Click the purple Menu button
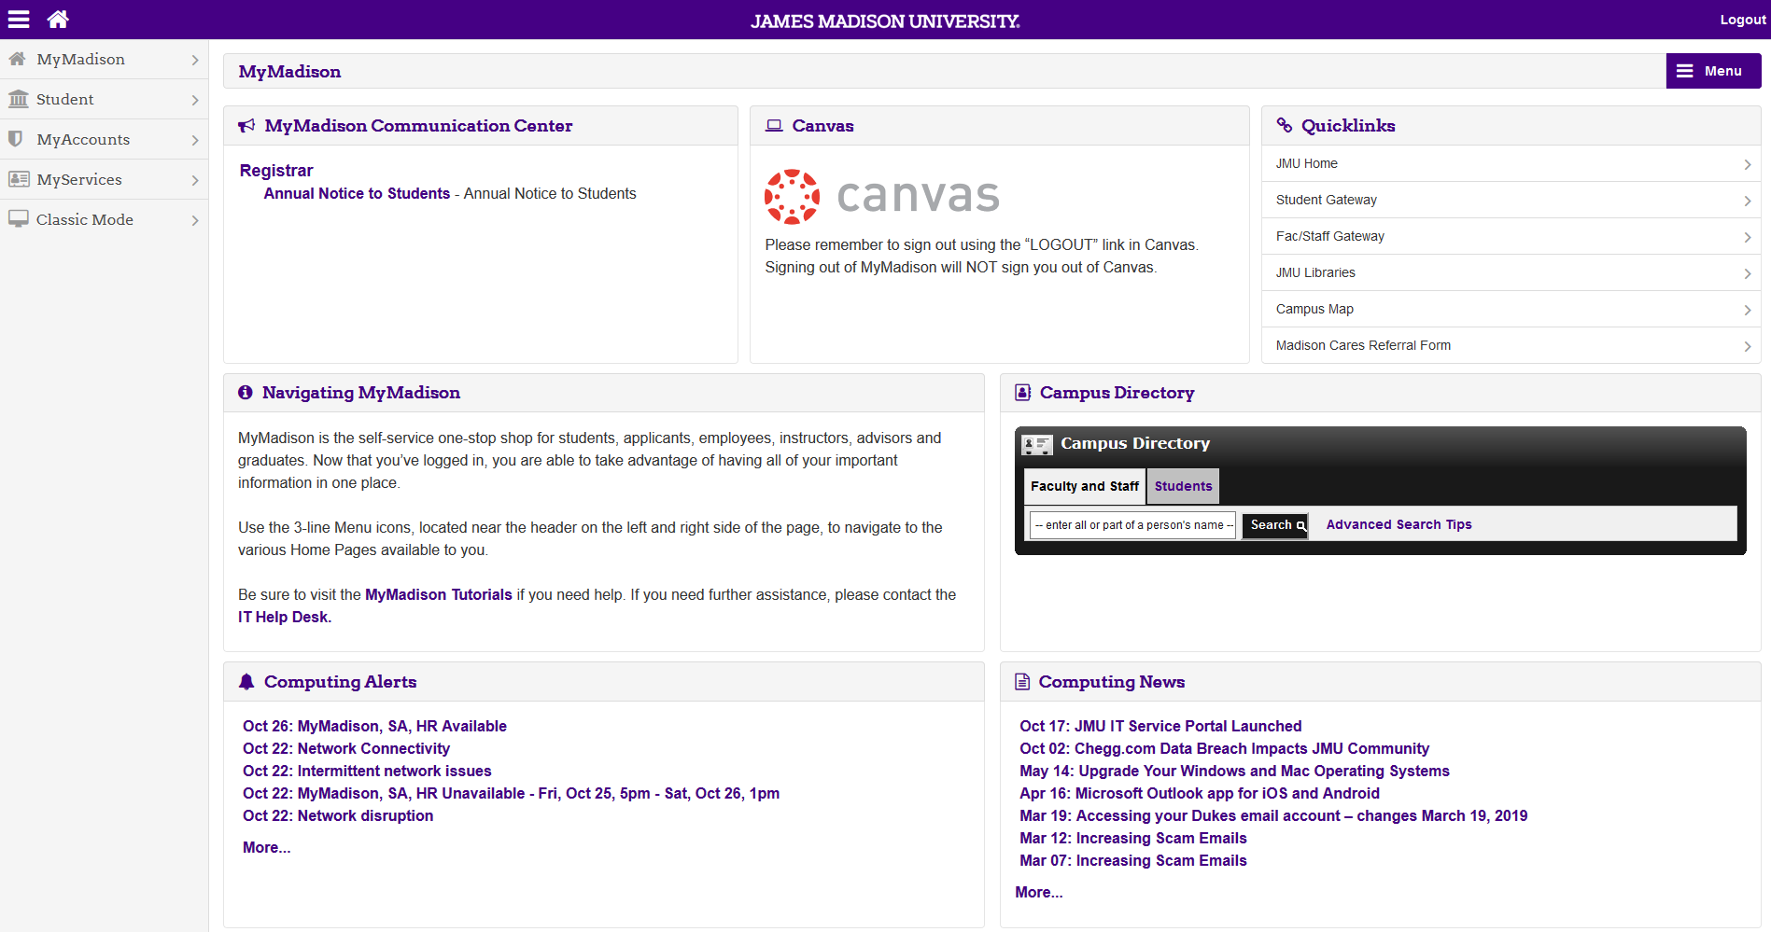Image resolution: width=1771 pixels, height=932 pixels. point(1713,71)
